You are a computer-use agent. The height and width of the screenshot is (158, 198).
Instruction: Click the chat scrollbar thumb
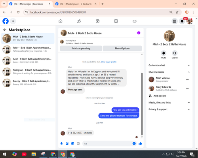(142, 104)
